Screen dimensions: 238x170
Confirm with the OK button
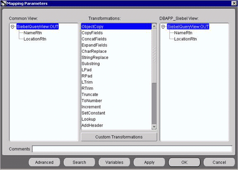184,162
